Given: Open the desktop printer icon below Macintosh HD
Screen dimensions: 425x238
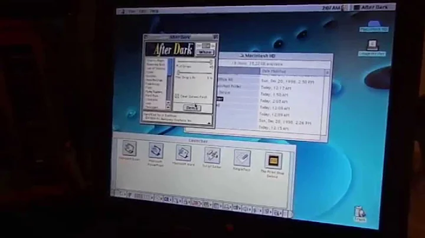Looking at the screenshot, I should click(372, 45).
